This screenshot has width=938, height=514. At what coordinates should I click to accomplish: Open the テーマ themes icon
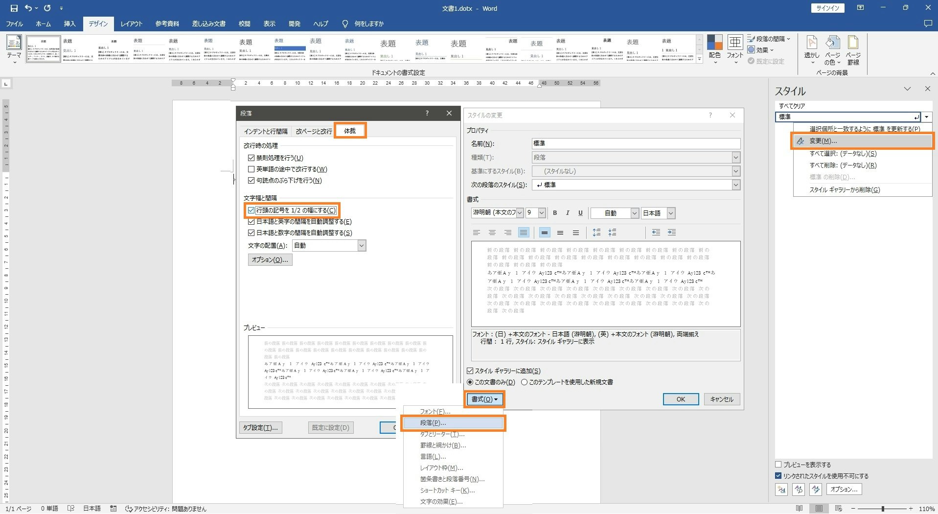pos(14,48)
